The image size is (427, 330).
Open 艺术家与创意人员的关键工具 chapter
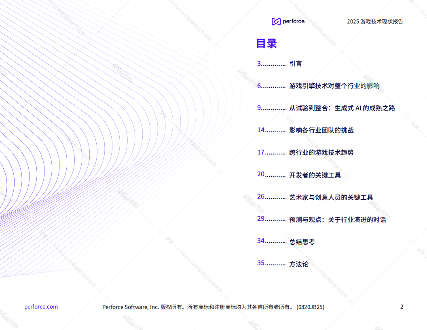coord(332,197)
